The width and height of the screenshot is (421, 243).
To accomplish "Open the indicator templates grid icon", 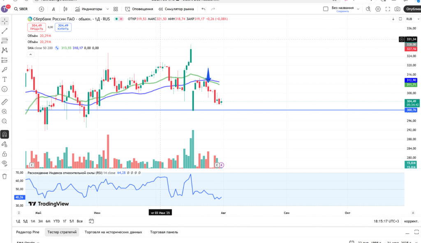I will pyautogui.click(x=116, y=9).
